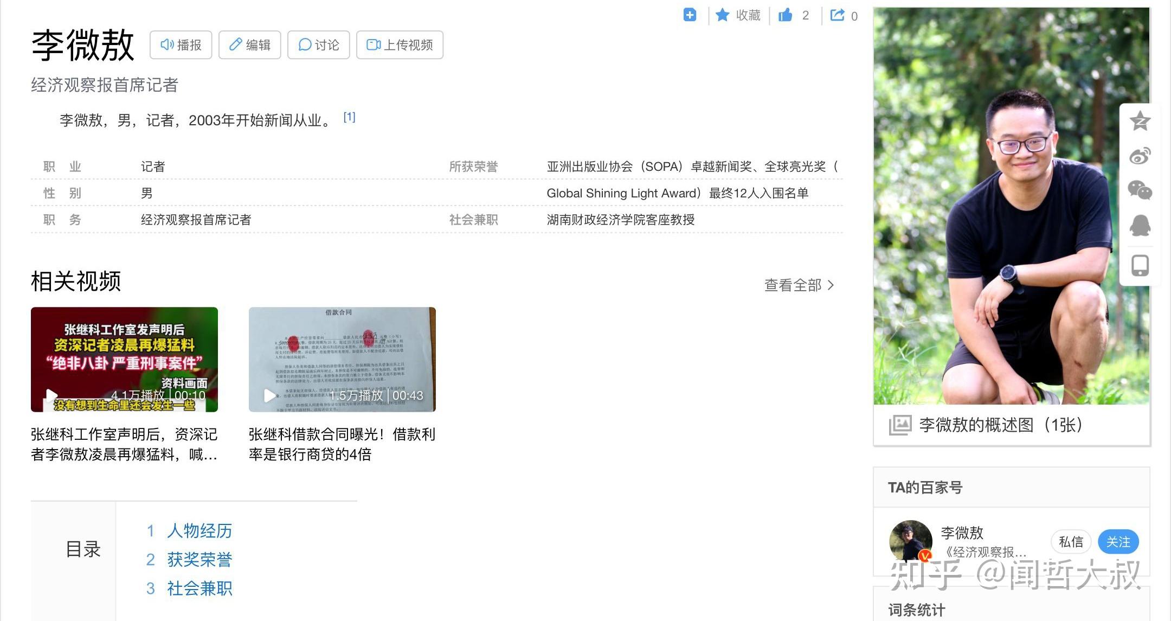Screen dimensions: 1171x621
Task: Click the 上传视频 upload video button
Action: [400, 45]
